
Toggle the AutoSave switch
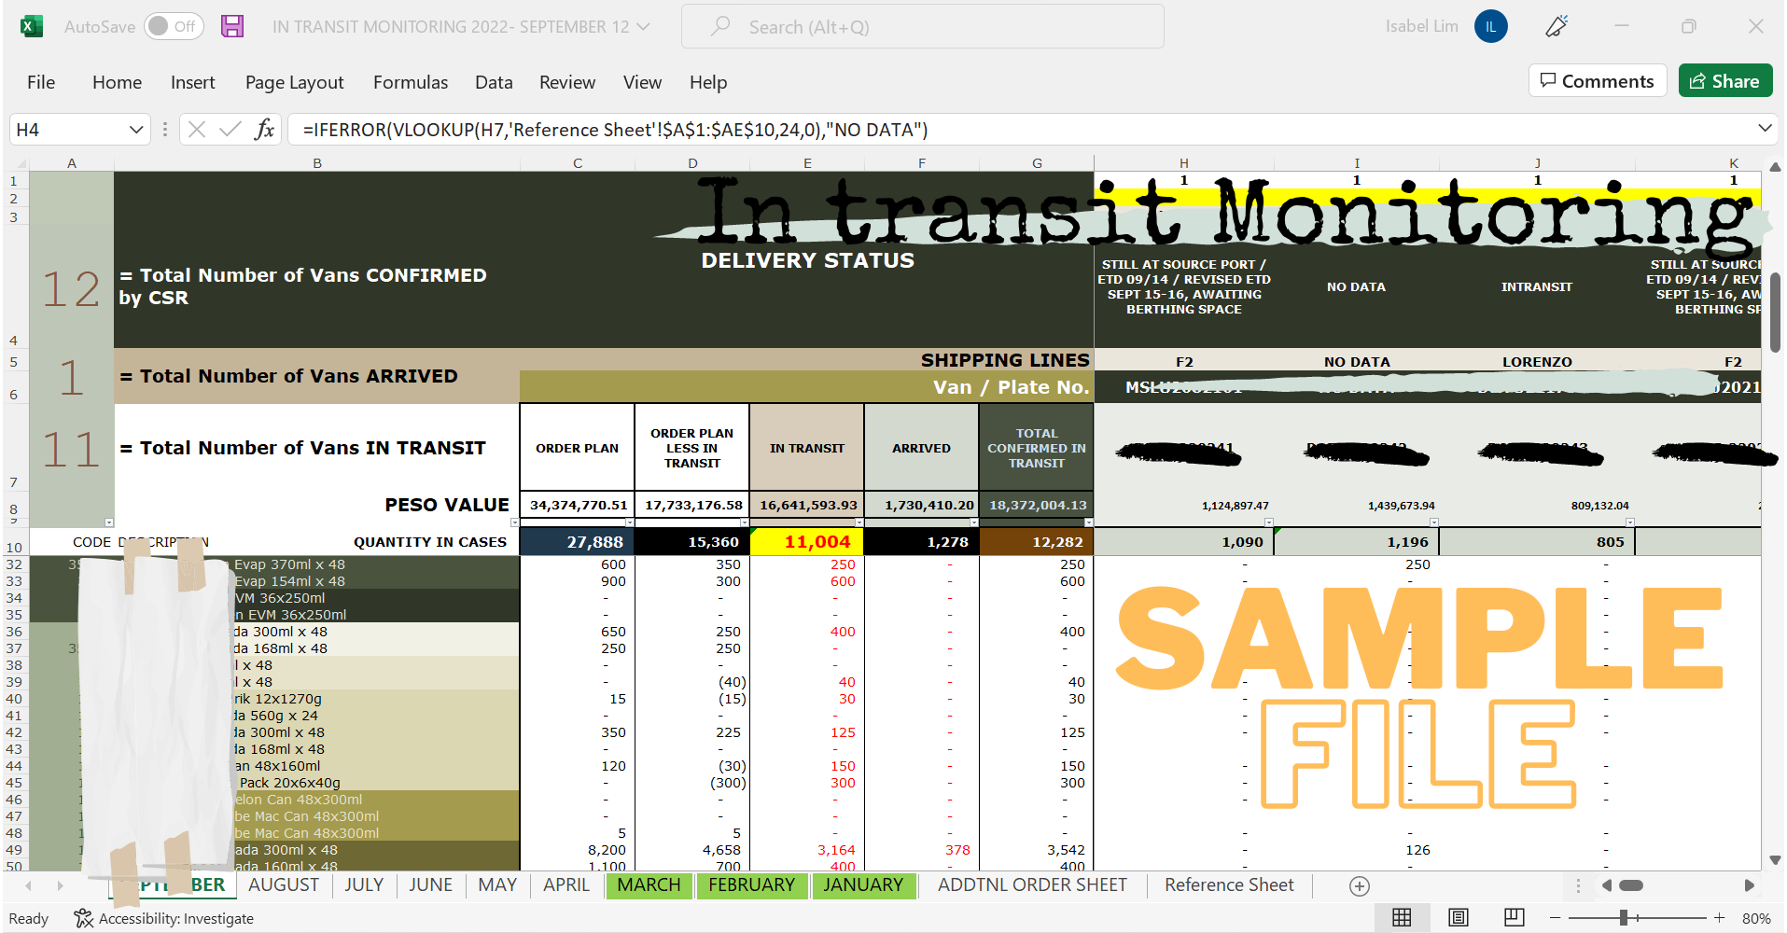coord(173,26)
